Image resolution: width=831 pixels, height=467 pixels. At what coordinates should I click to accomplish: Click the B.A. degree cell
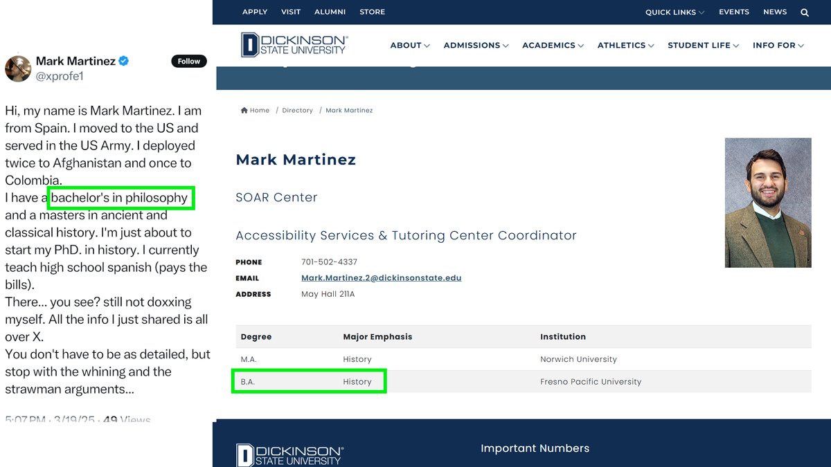click(x=248, y=381)
